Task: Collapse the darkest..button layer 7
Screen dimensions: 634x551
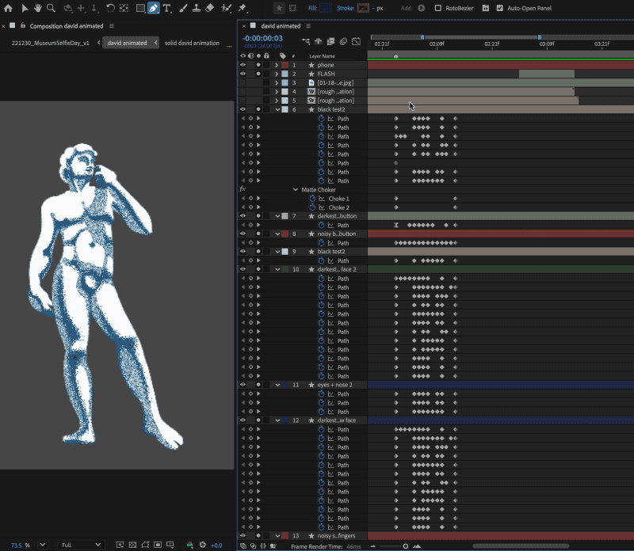Action: [277, 215]
